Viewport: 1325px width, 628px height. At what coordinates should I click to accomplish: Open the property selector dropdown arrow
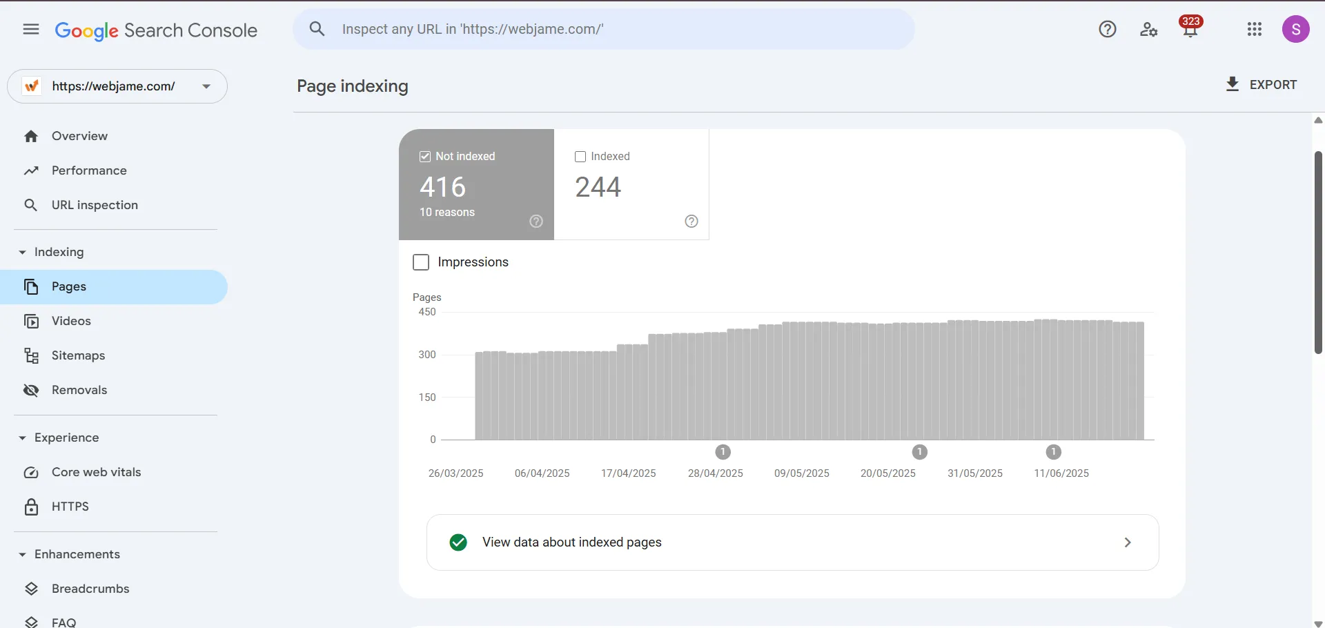click(206, 86)
